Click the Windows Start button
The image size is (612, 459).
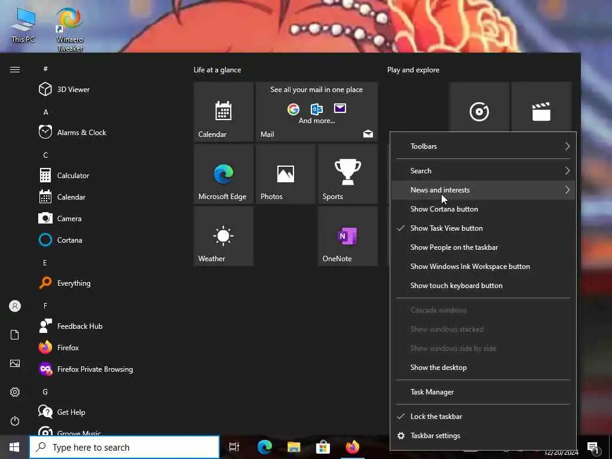click(x=14, y=447)
